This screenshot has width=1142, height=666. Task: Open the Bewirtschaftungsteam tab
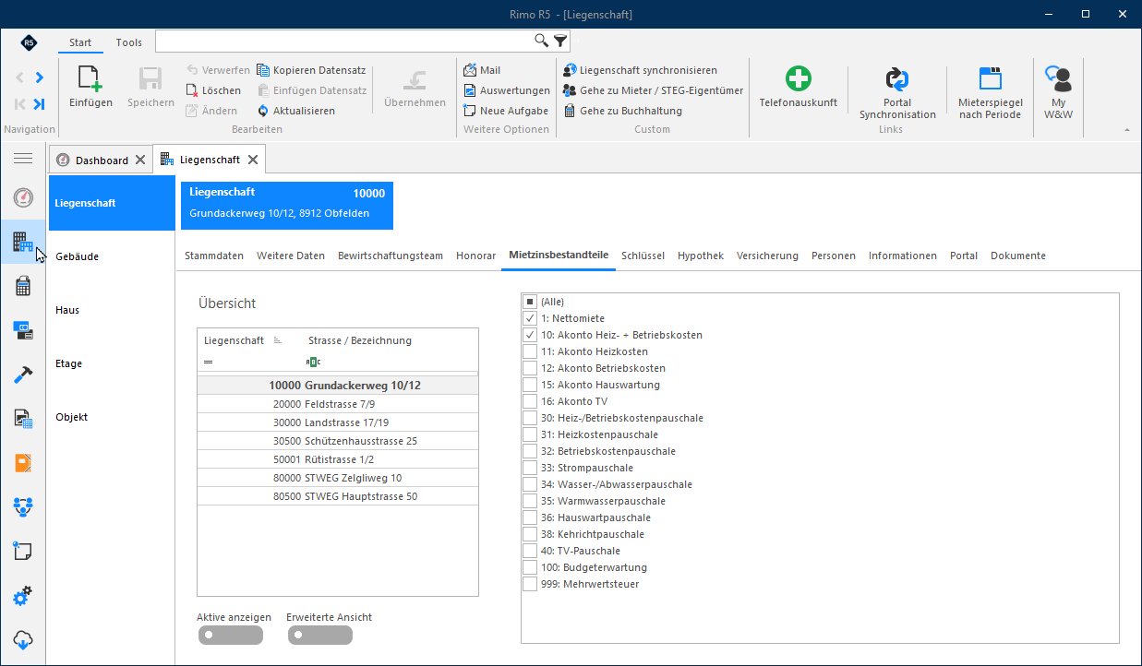tap(391, 256)
